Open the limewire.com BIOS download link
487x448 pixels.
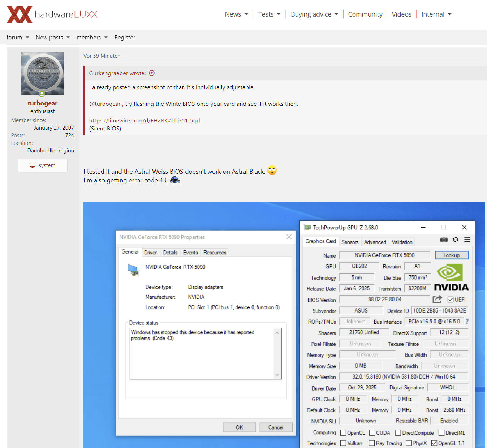tap(145, 121)
